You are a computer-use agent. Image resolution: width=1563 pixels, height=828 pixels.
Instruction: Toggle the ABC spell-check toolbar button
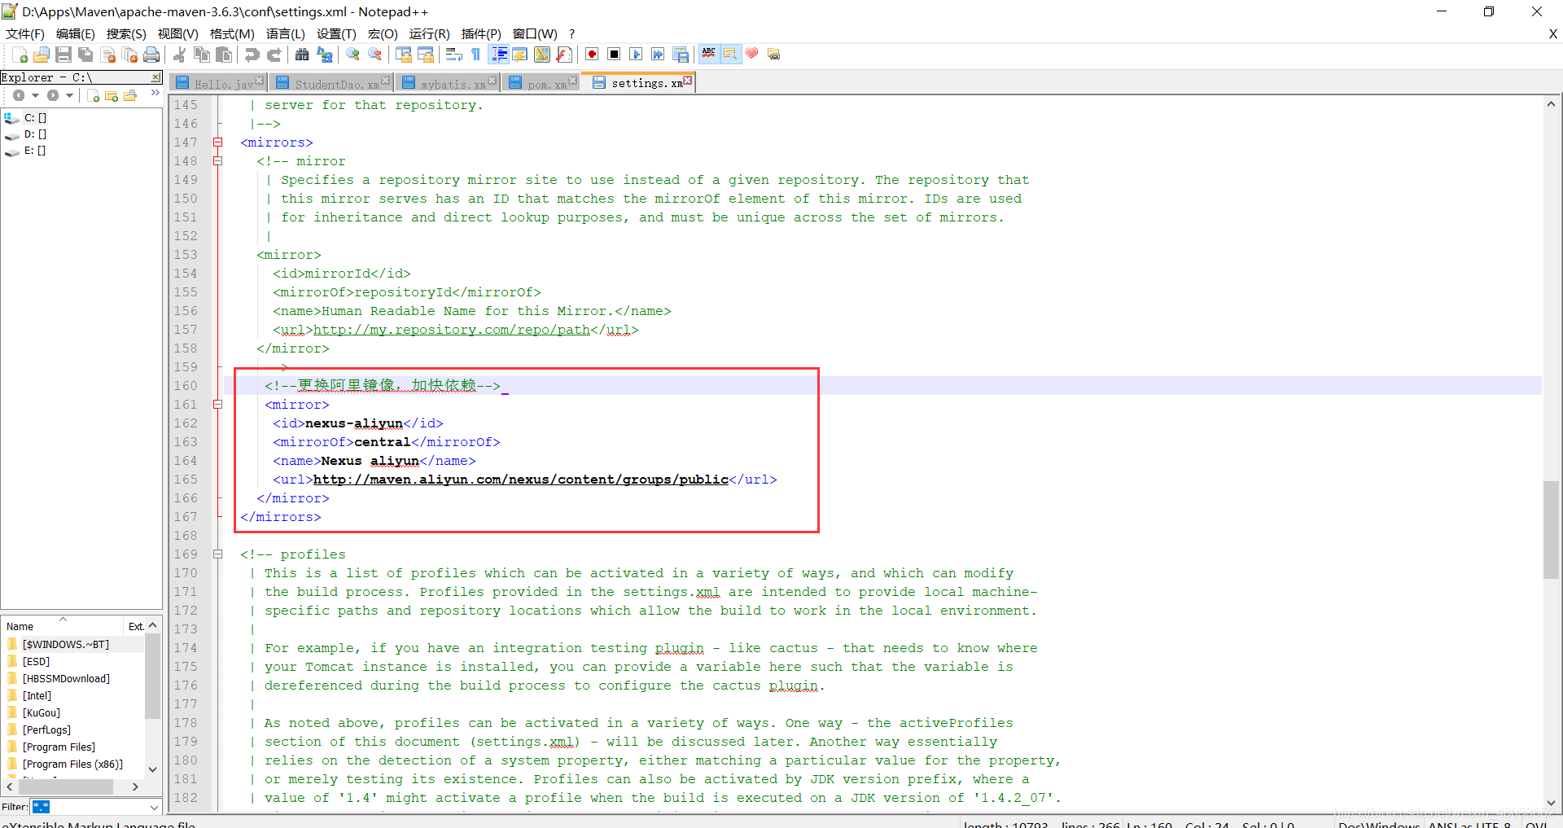709,54
